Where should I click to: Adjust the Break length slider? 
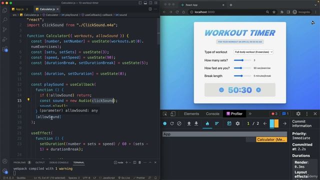tap(242, 75)
